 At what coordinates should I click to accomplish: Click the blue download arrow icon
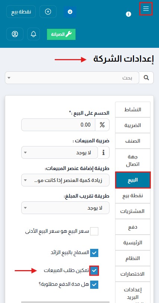pos(70,12)
